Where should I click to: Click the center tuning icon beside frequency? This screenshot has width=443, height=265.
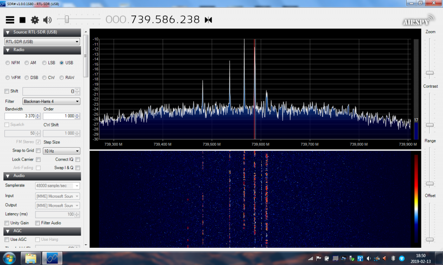pyautogui.click(x=208, y=20)
